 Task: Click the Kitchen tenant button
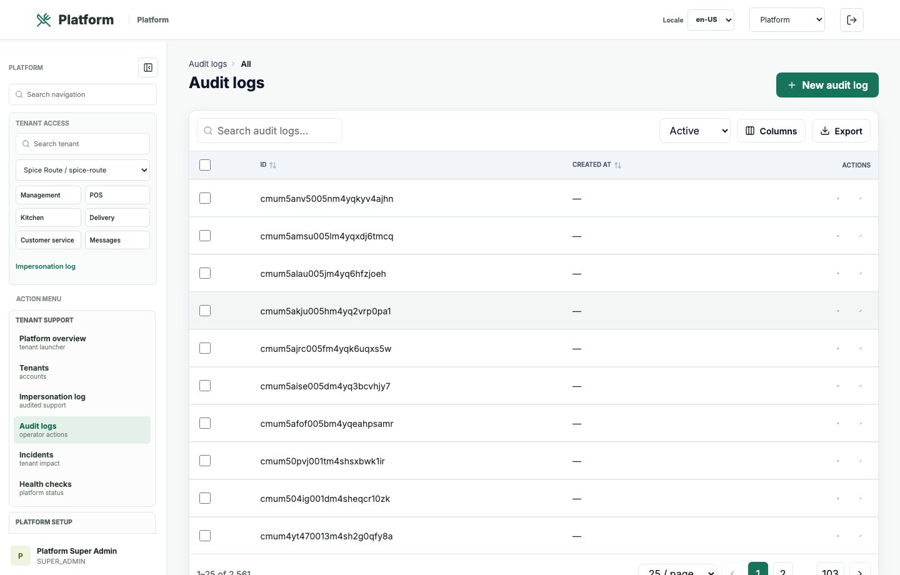click(48, 217)
